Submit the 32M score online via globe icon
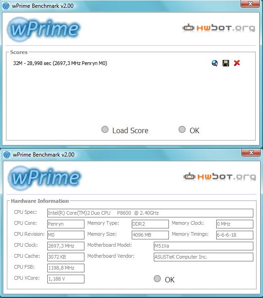Image resolution: width=263 pixels, height=298 pixels. point(215,63)
